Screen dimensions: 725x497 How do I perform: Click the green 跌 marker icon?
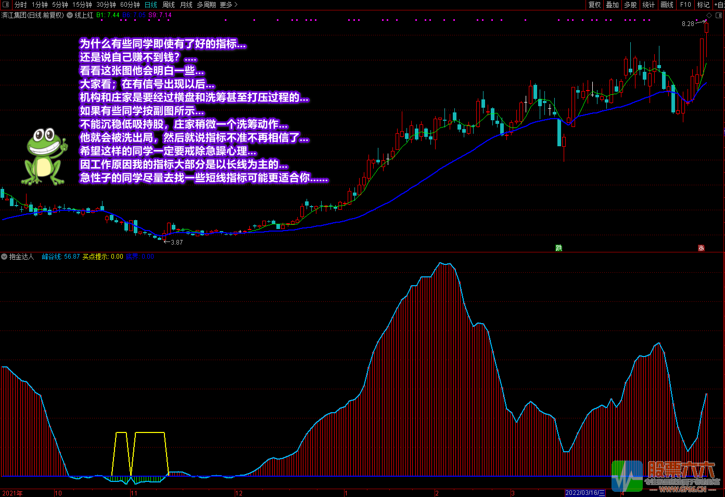tap(559, 248)
